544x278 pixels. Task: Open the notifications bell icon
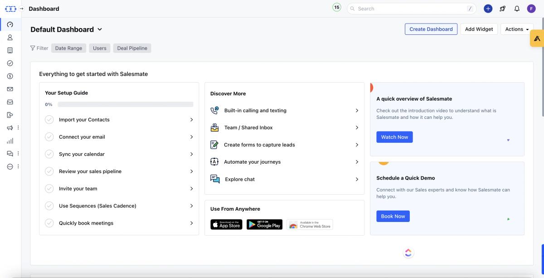[x=517, y=9]
